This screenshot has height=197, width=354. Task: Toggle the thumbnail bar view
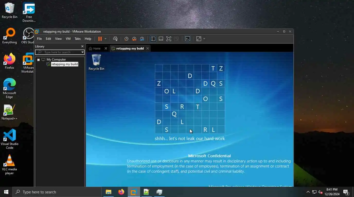pyautogui.click(x=161, y=39)
